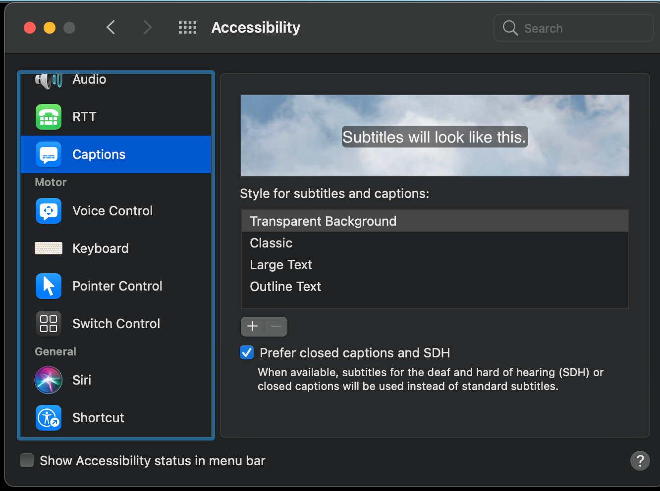Go back using the left chevron button
The image size is (660, 491).
[x=111, y=28]
